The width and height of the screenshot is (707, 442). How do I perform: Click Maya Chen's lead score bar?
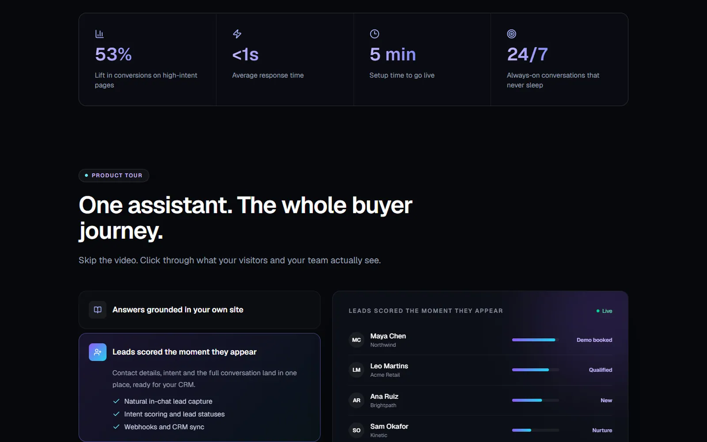(536, 340)
